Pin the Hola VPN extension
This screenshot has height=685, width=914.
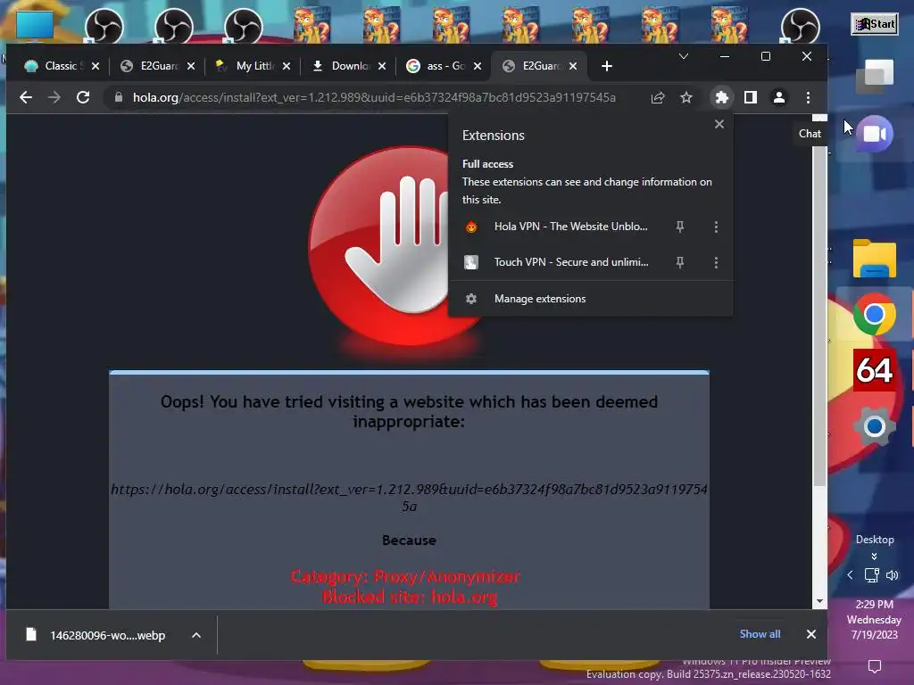click(679, 227)
